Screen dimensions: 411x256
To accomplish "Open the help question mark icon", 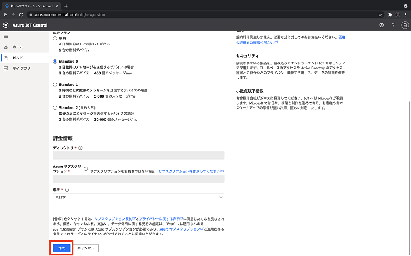I will coord(393,25).
